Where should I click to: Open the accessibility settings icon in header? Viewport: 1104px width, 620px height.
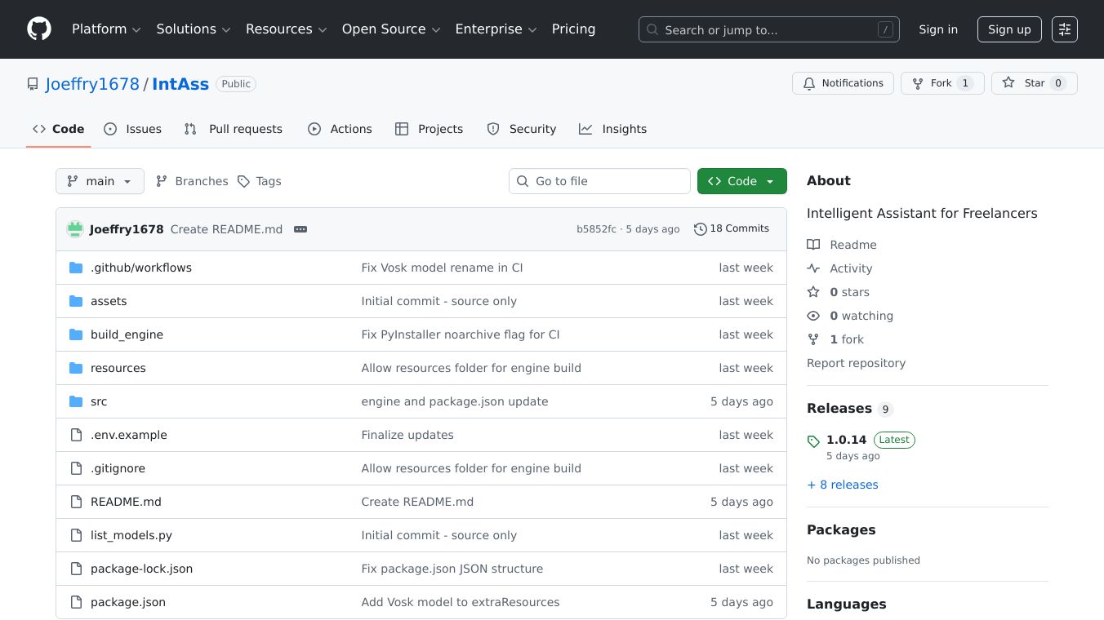(x=1064, y=29)
